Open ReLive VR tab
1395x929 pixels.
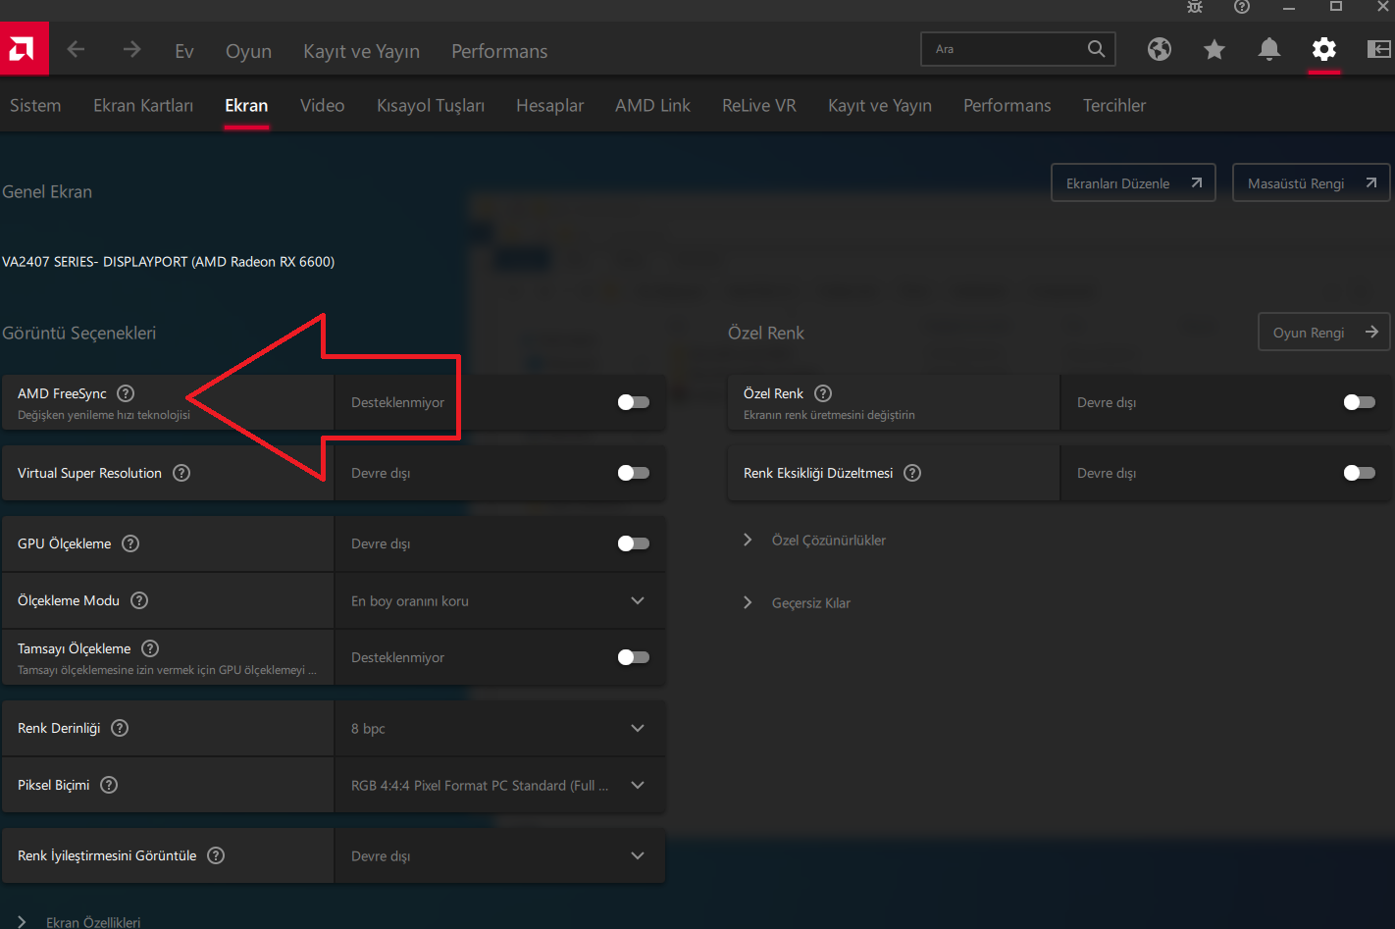tap(758, 105)
